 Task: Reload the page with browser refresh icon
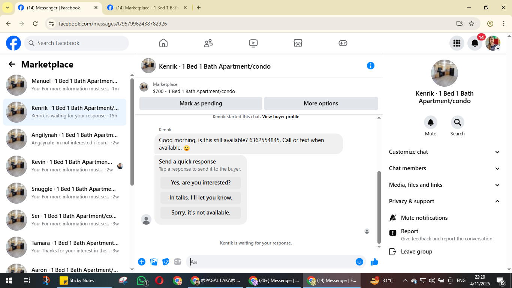35,24
